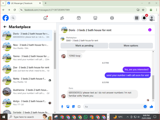Screen dimensions: 160x120
Task: Open Yanno conversation in the list
Action: [x=27, y=58]
